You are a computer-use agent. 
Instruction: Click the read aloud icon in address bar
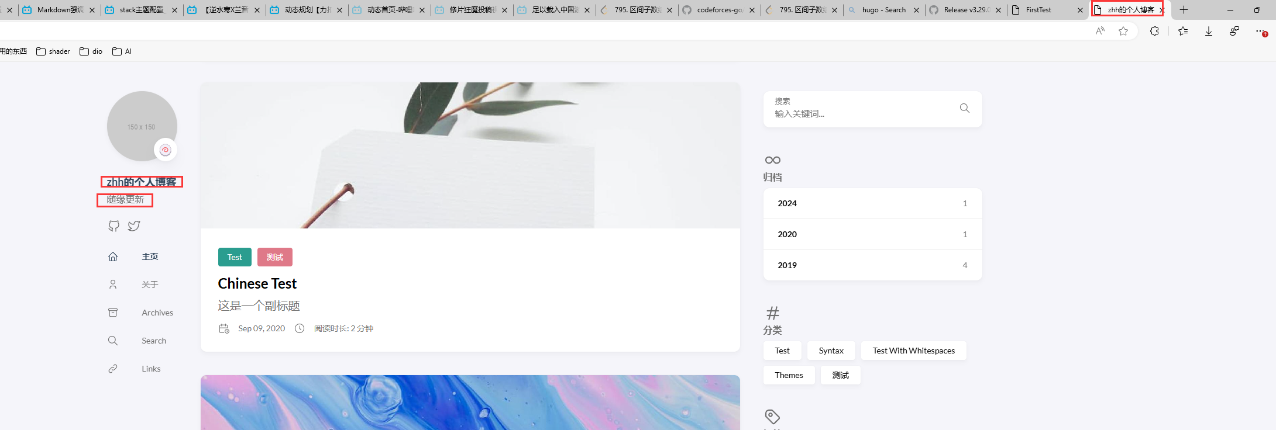pyautogui.click(x=1100, y=31)
